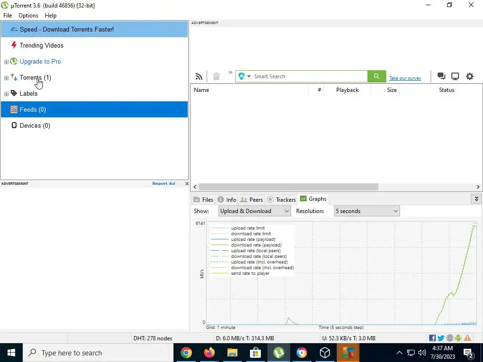Viewport: 483px width, 362px height.
Task: Click the trash Remove Torrent icon
Action: click(217, 76)
